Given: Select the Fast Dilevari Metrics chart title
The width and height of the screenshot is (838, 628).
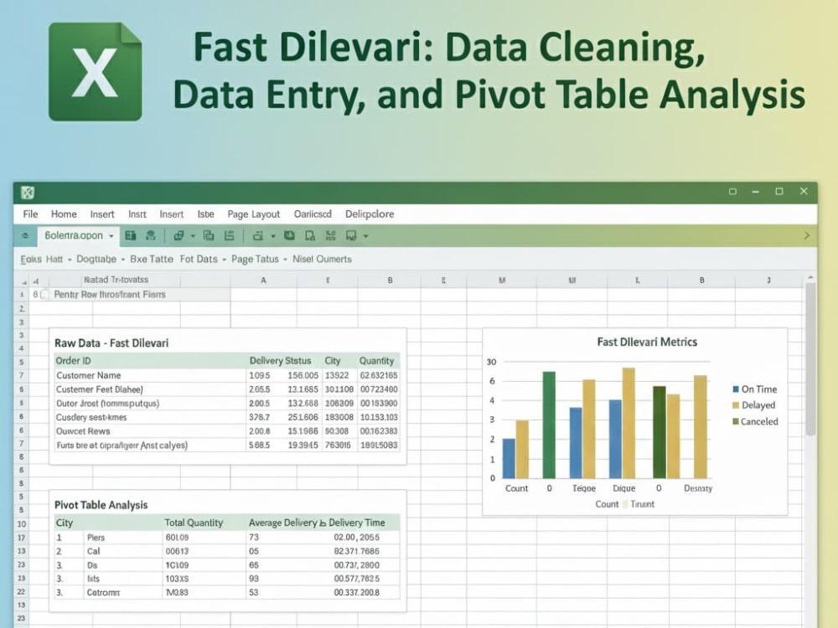Looking at the screenshot, I should click(647, 342).
